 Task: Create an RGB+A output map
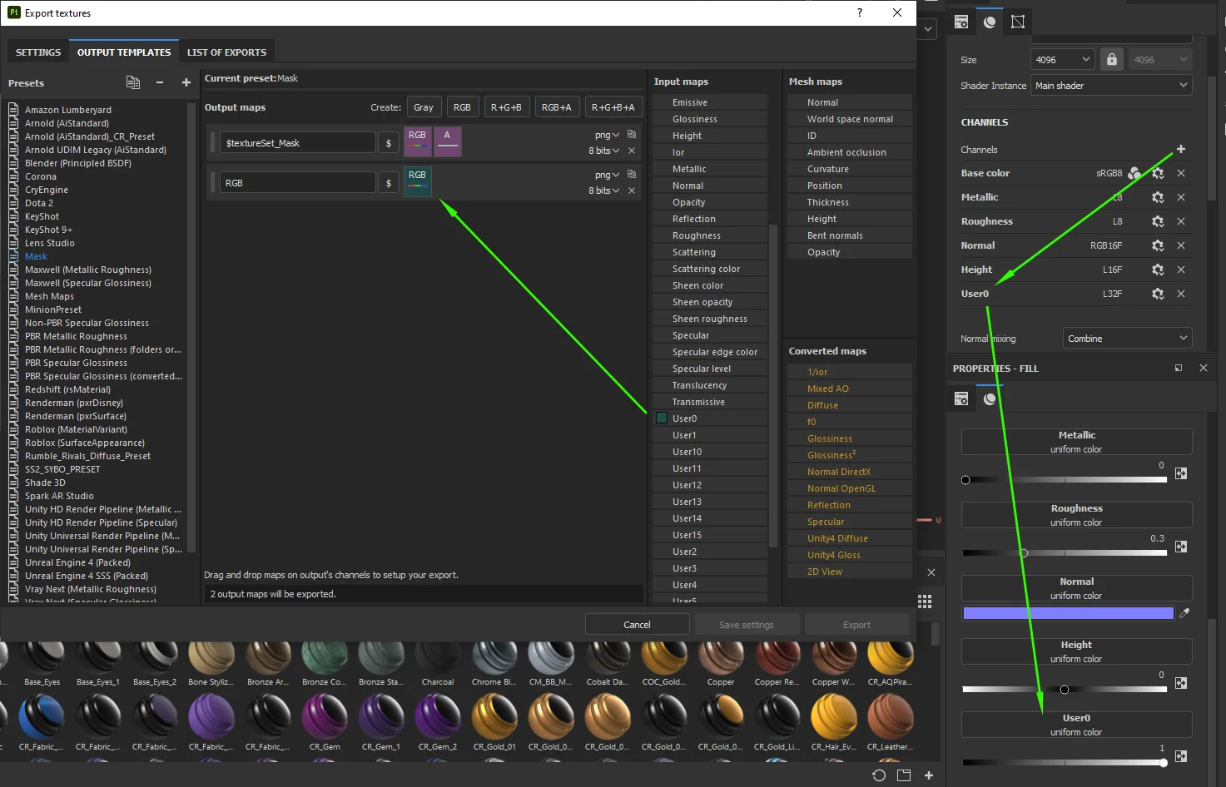coord(557,106)
